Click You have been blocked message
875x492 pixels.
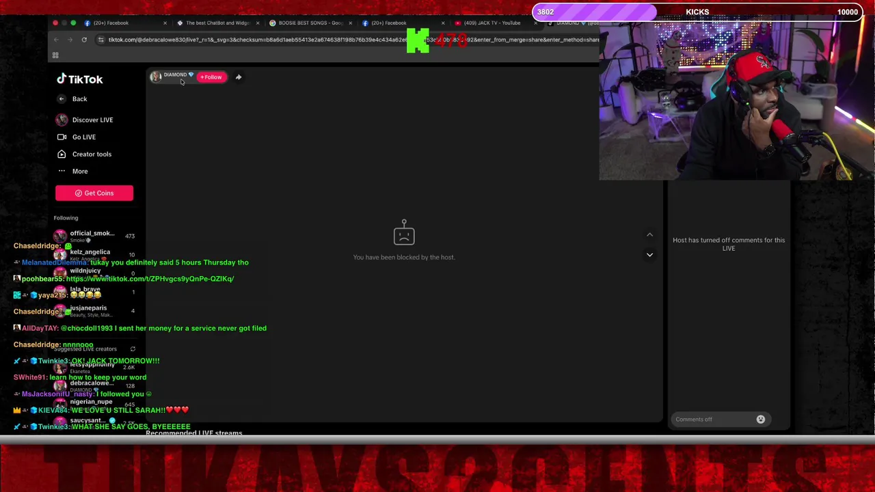click(404, 257)
